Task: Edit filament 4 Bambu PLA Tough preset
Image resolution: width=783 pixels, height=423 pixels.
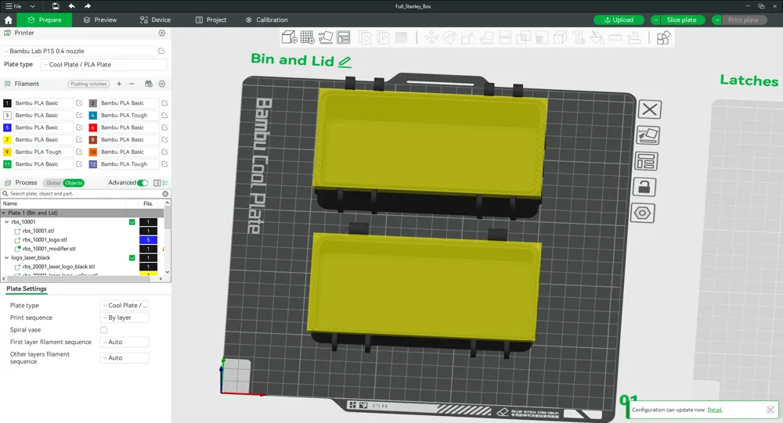Action: click(164, 115)
